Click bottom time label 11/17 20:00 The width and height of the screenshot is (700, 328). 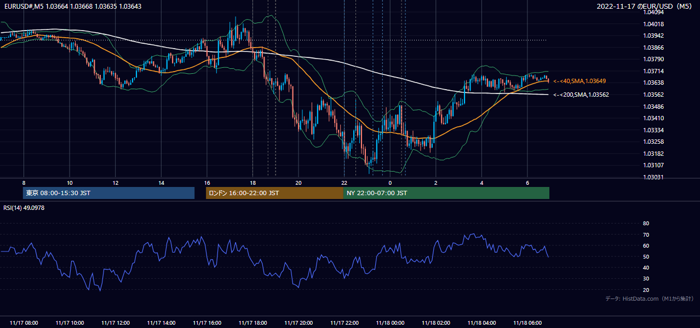[299, 323]
